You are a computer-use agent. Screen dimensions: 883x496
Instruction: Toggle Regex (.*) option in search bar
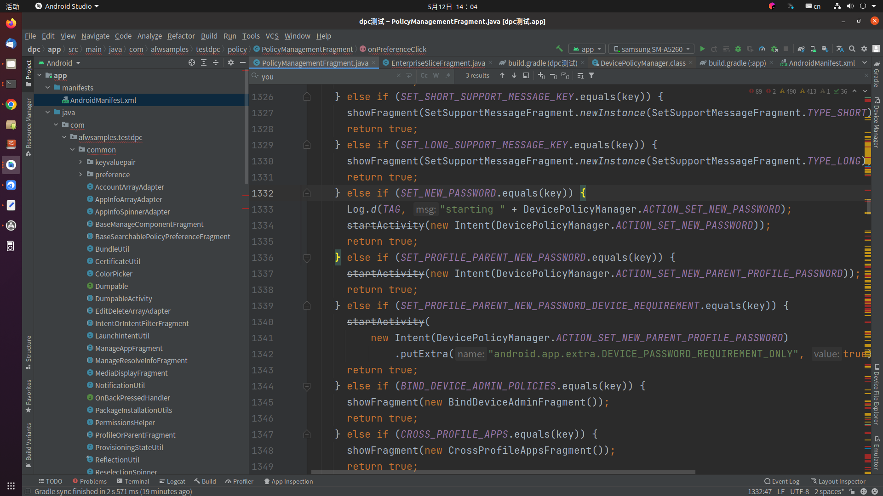[448, 75]
